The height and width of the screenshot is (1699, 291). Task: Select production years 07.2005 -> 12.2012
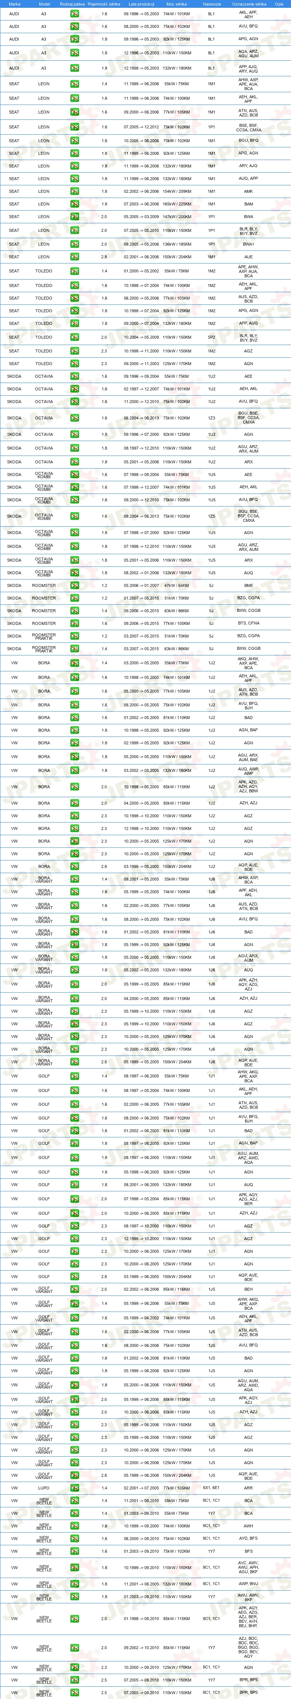coord(141,127)
